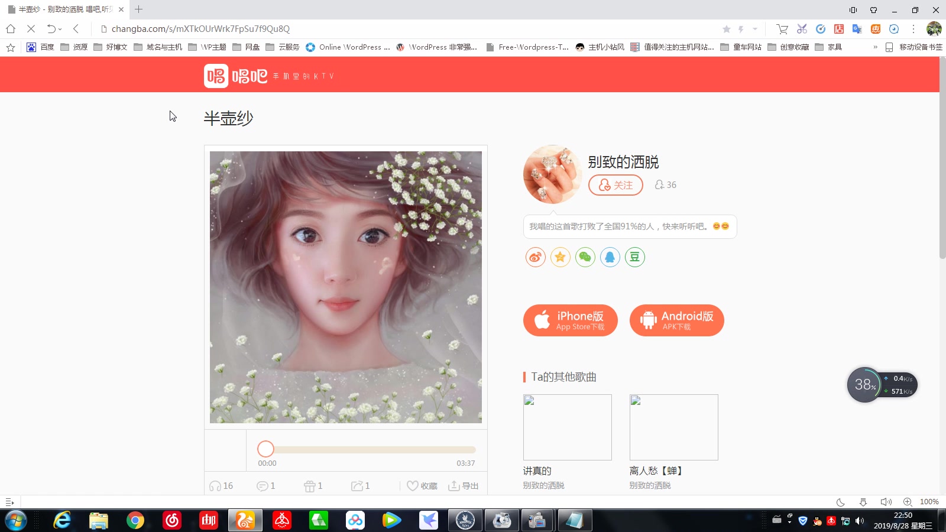Click the address bar URL
Image resolution: width=946 pixels, height=532 pixels.
pyautogui.click(x=200, y=28)
